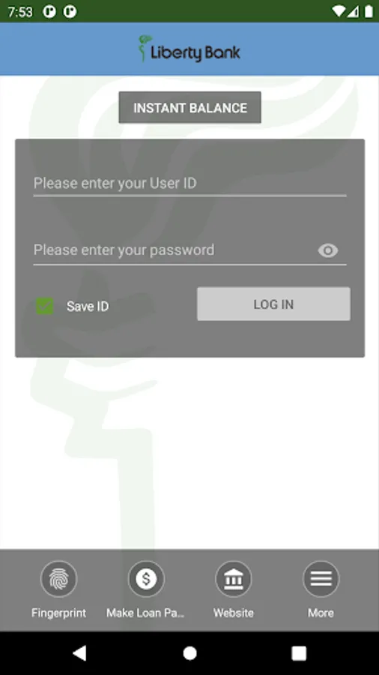The image size is (379, 675).
Task: Open the Make Loan Payment dollar icon
Action: coord(147,579)
